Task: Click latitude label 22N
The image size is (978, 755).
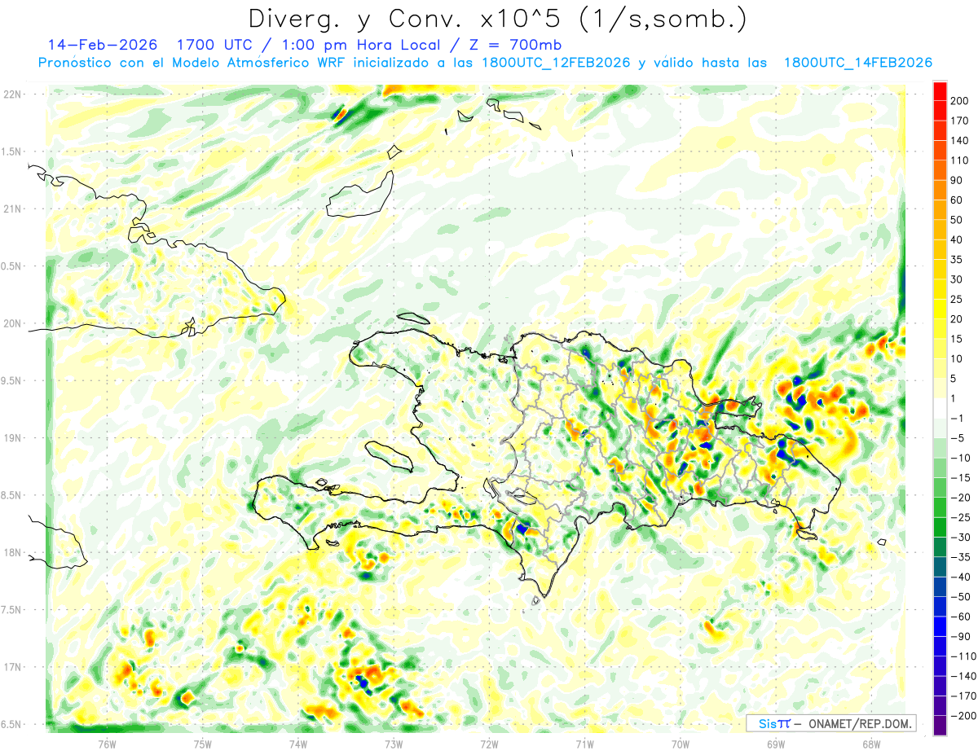Action: tap(14, 94)
